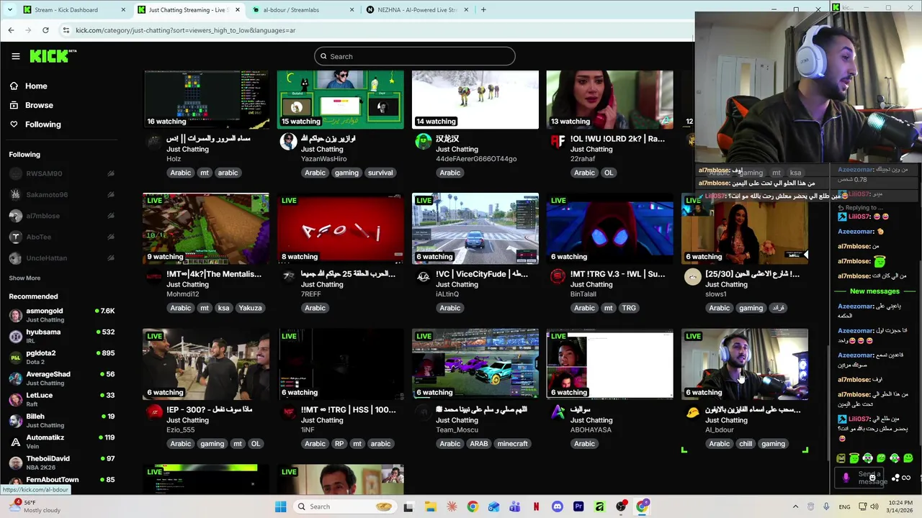Click Ezio_555's channel avatar
This screenshot has width=922, height=518.
[154, 413]
